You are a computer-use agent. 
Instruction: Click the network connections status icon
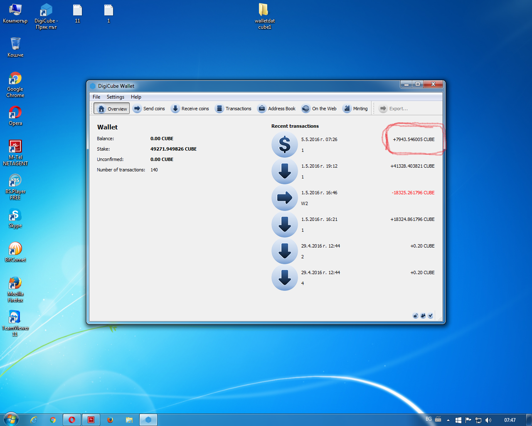click(x=423, y=316)
